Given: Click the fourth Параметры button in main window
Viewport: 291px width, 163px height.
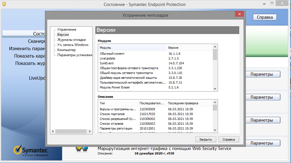Looking at the screenshot, I should (x=263, y=143).
